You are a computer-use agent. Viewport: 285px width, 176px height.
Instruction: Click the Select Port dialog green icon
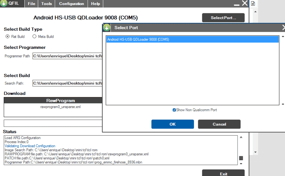[107, 28]
